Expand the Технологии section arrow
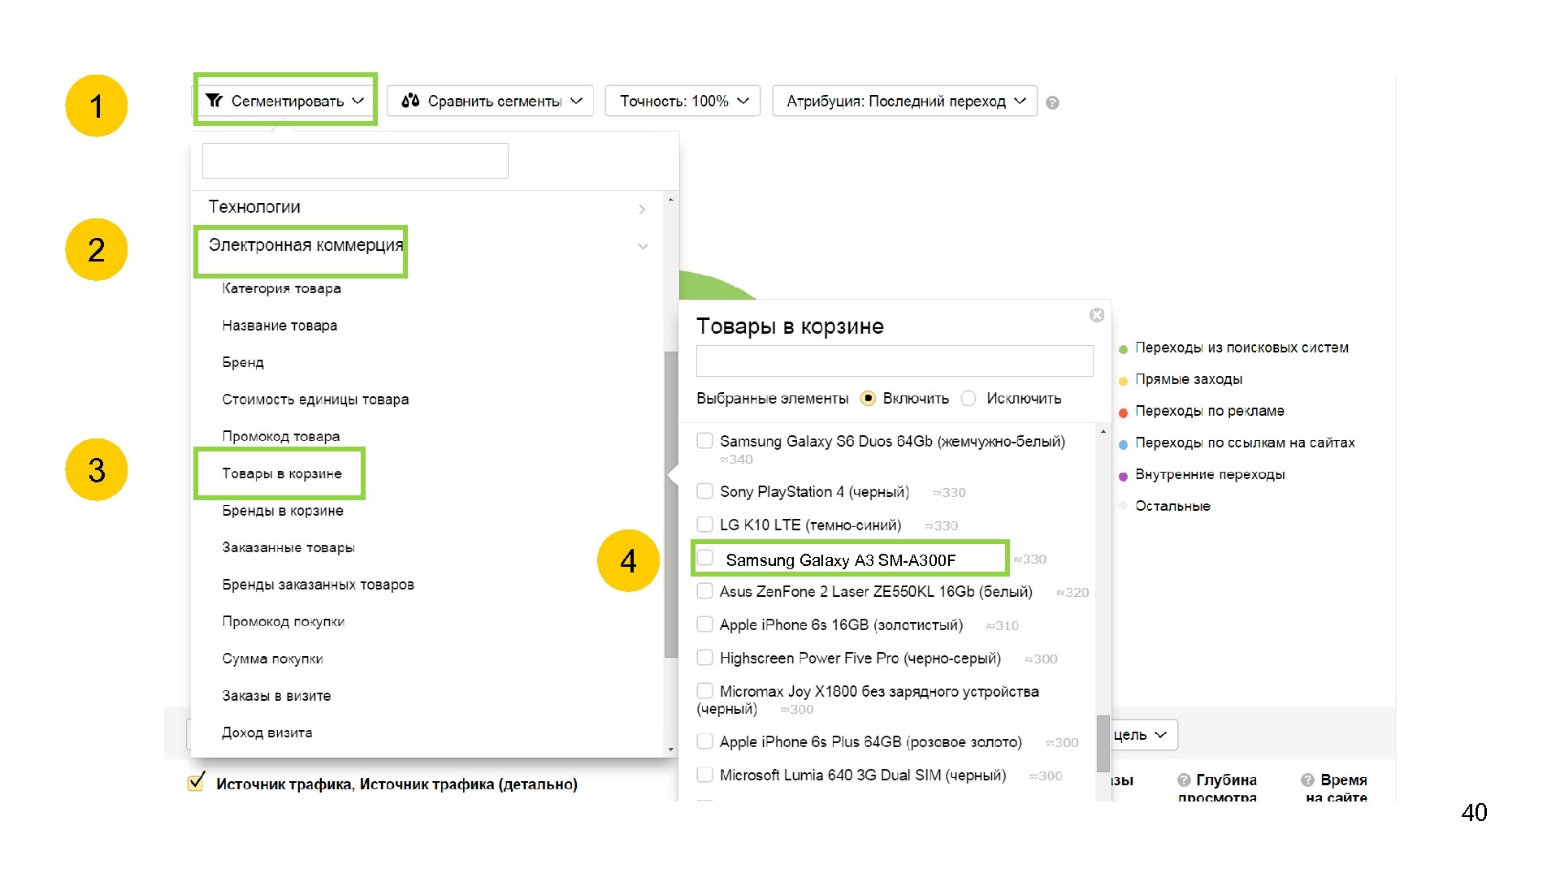 click(x=642, y=209)
